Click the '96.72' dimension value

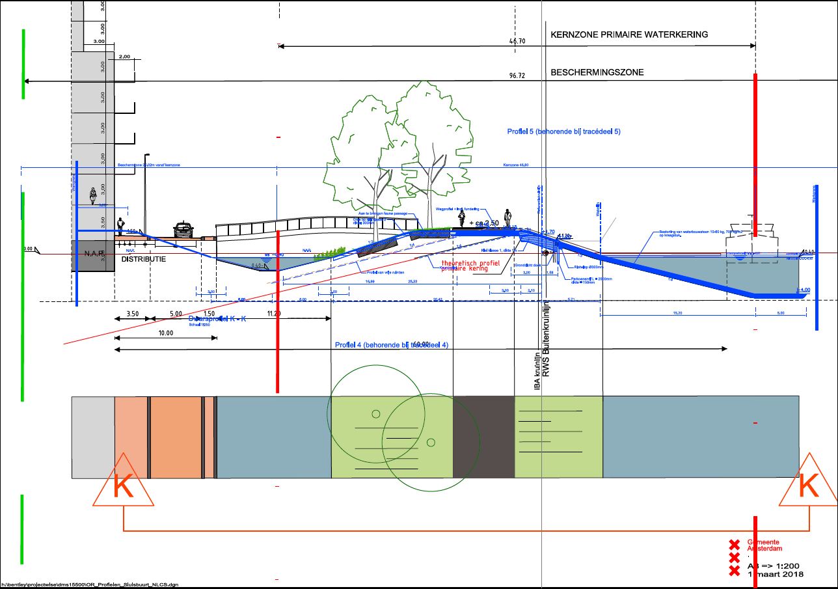(x=517, y=76)
